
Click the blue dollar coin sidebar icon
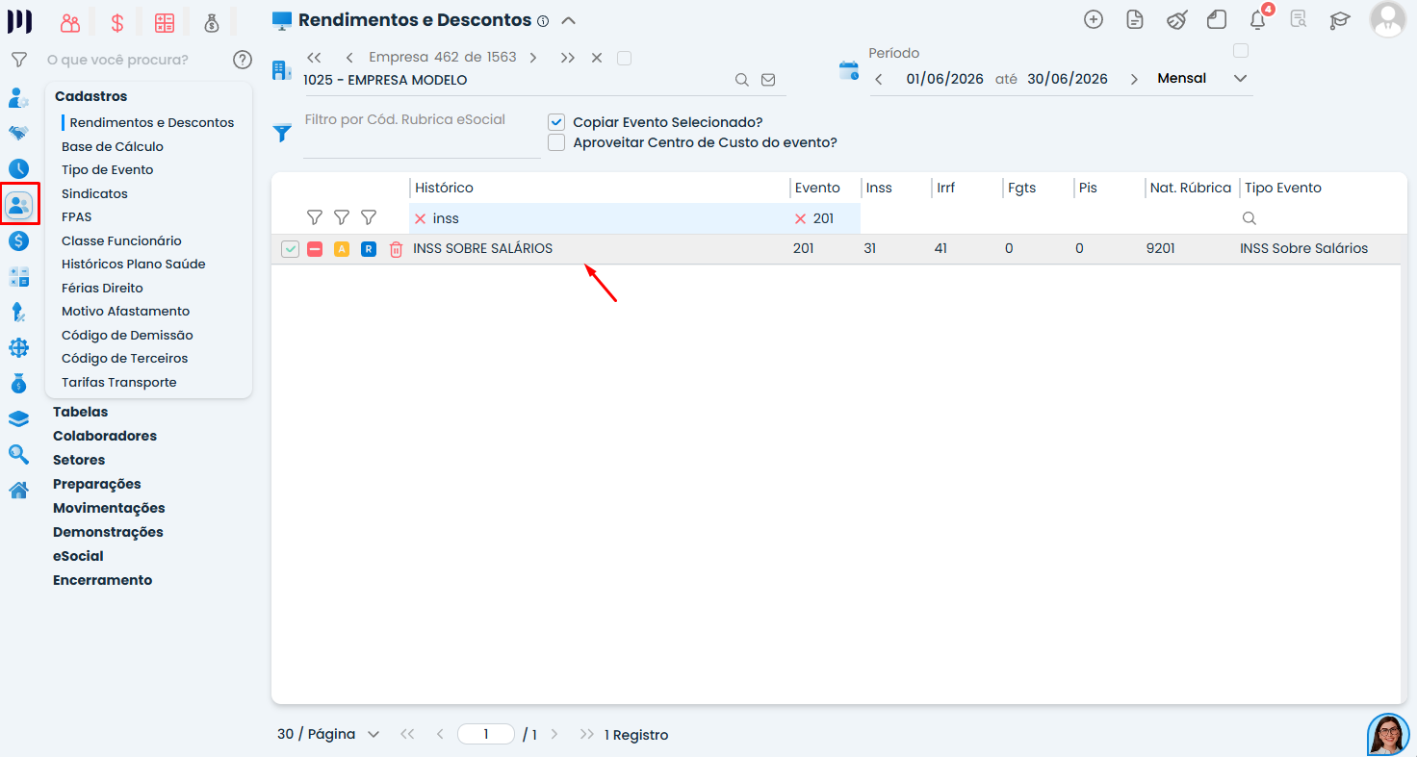(x=18, y=240)
